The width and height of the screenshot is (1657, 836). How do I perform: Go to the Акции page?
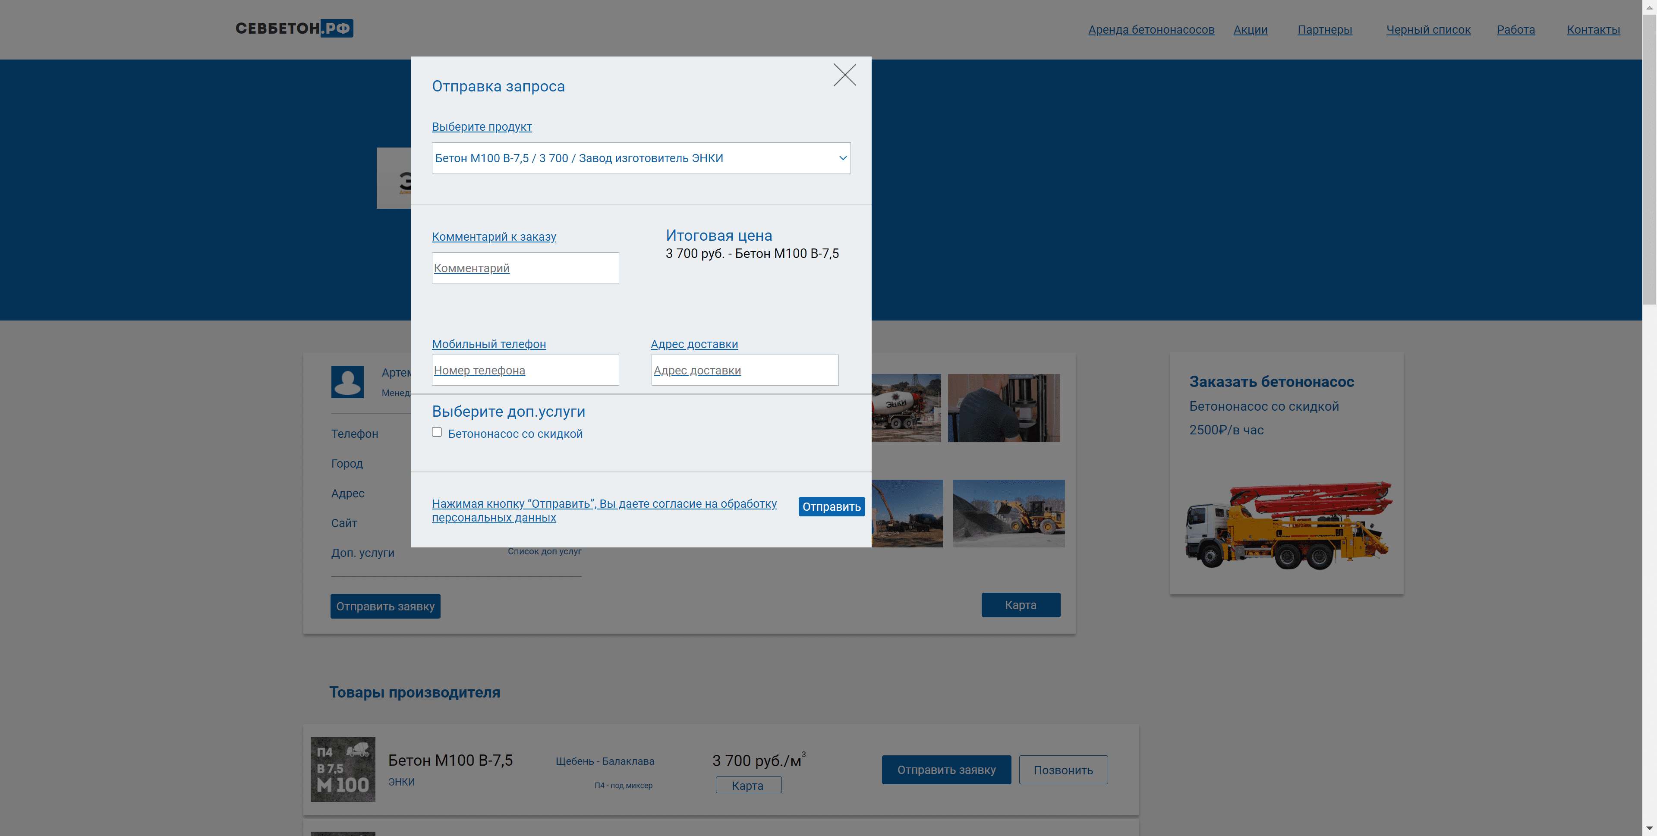tap(1250, 30)
